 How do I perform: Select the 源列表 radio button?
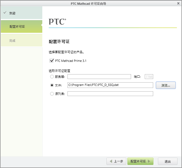[x=52, y=94]
